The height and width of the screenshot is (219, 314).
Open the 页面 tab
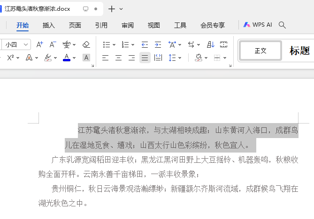point(75,25)
